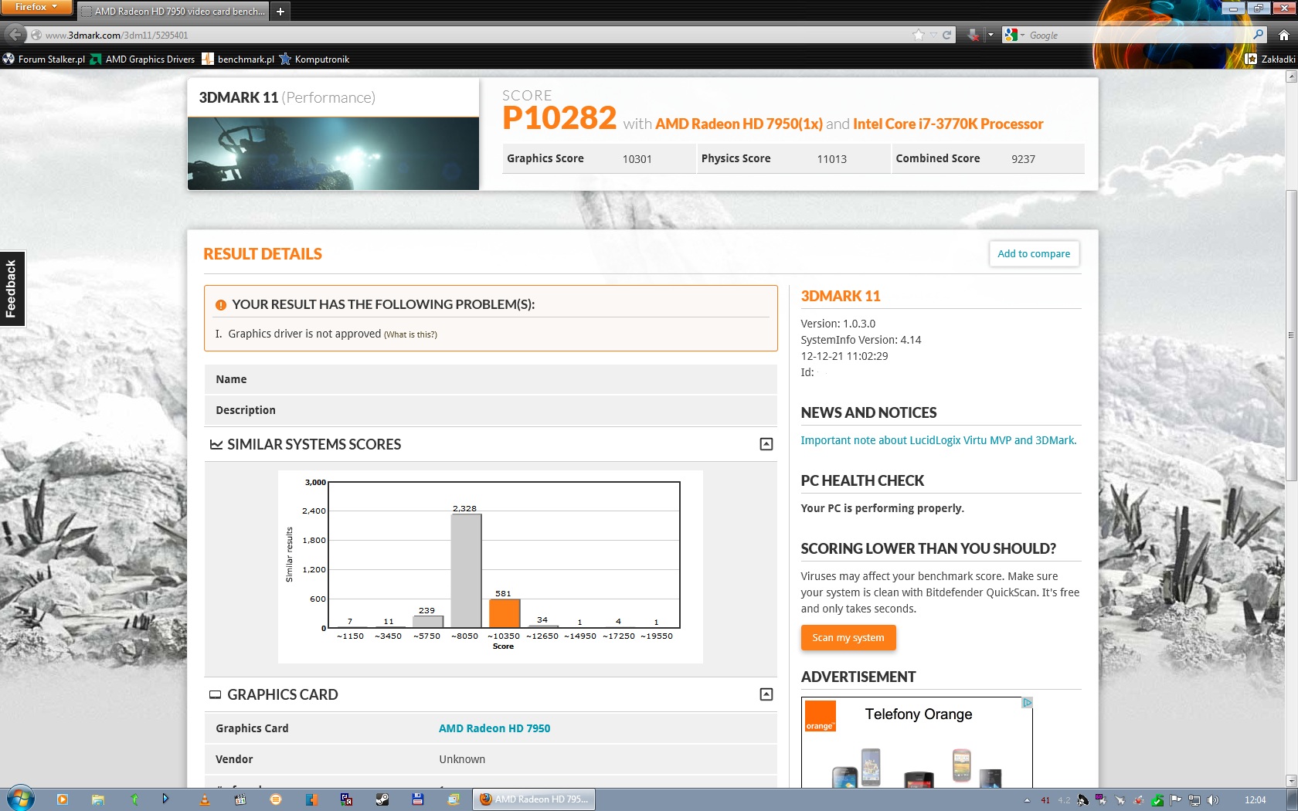Click the AMD Radeon HD 7950(1x) score link
The width and height of the screenshot is (1298, 811).
(x=739, y=124)
